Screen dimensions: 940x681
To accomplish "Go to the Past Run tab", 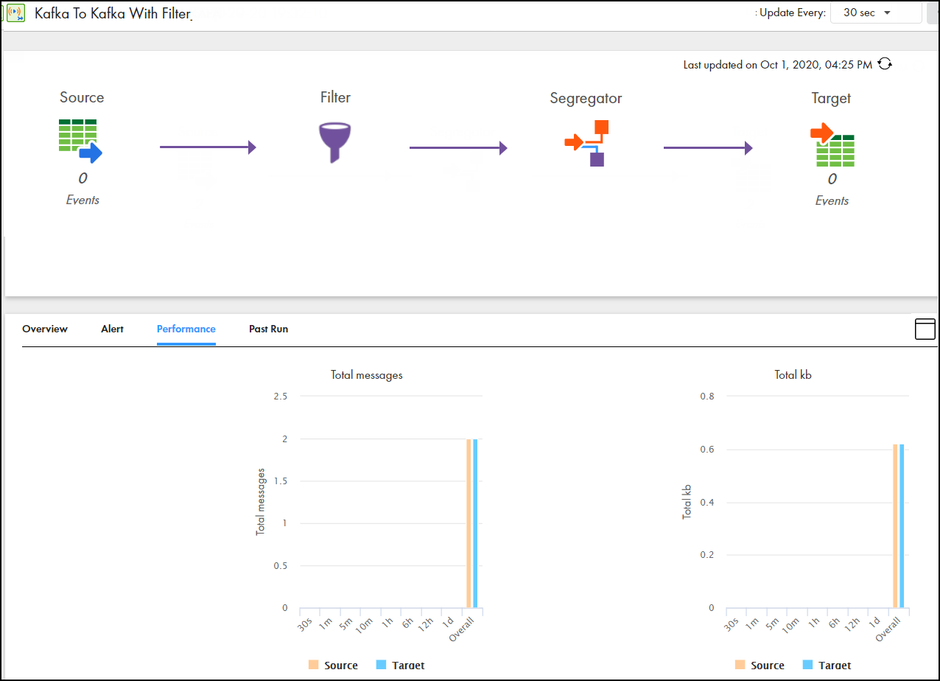I will coord(268,329).
